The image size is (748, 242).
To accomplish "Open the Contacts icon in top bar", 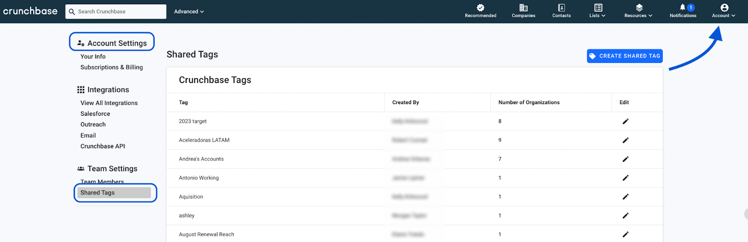I will pos(561,7).
